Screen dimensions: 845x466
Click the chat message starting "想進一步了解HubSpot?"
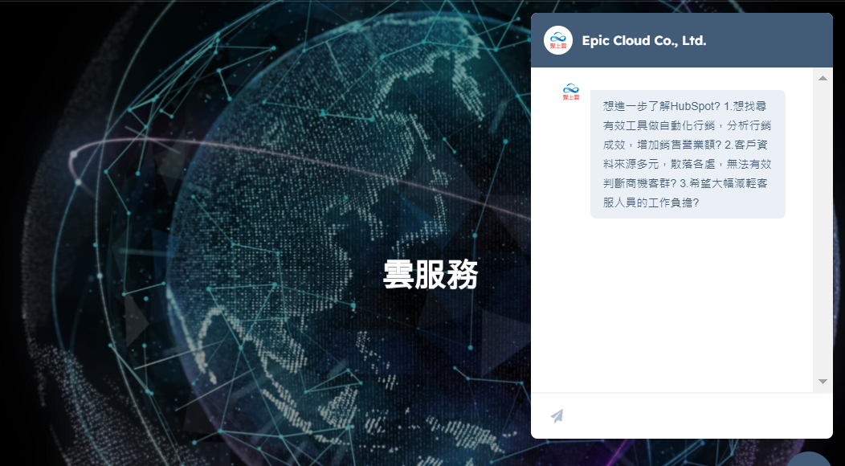[688, 154]
